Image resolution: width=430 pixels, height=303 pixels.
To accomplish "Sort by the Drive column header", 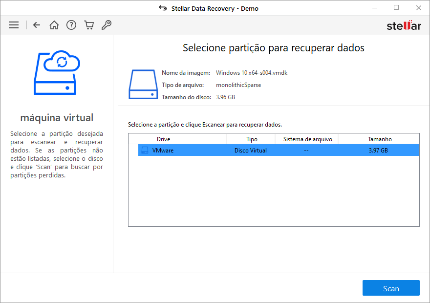I will point(163,139).
